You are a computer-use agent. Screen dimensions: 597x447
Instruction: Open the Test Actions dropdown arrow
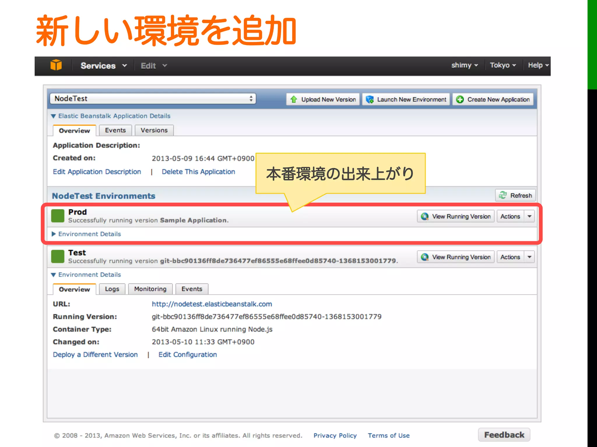click(529, 257)
